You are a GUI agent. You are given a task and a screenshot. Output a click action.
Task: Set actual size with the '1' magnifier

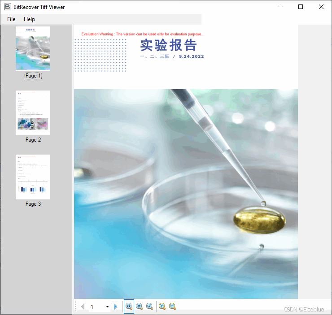(x=149, y=306)
